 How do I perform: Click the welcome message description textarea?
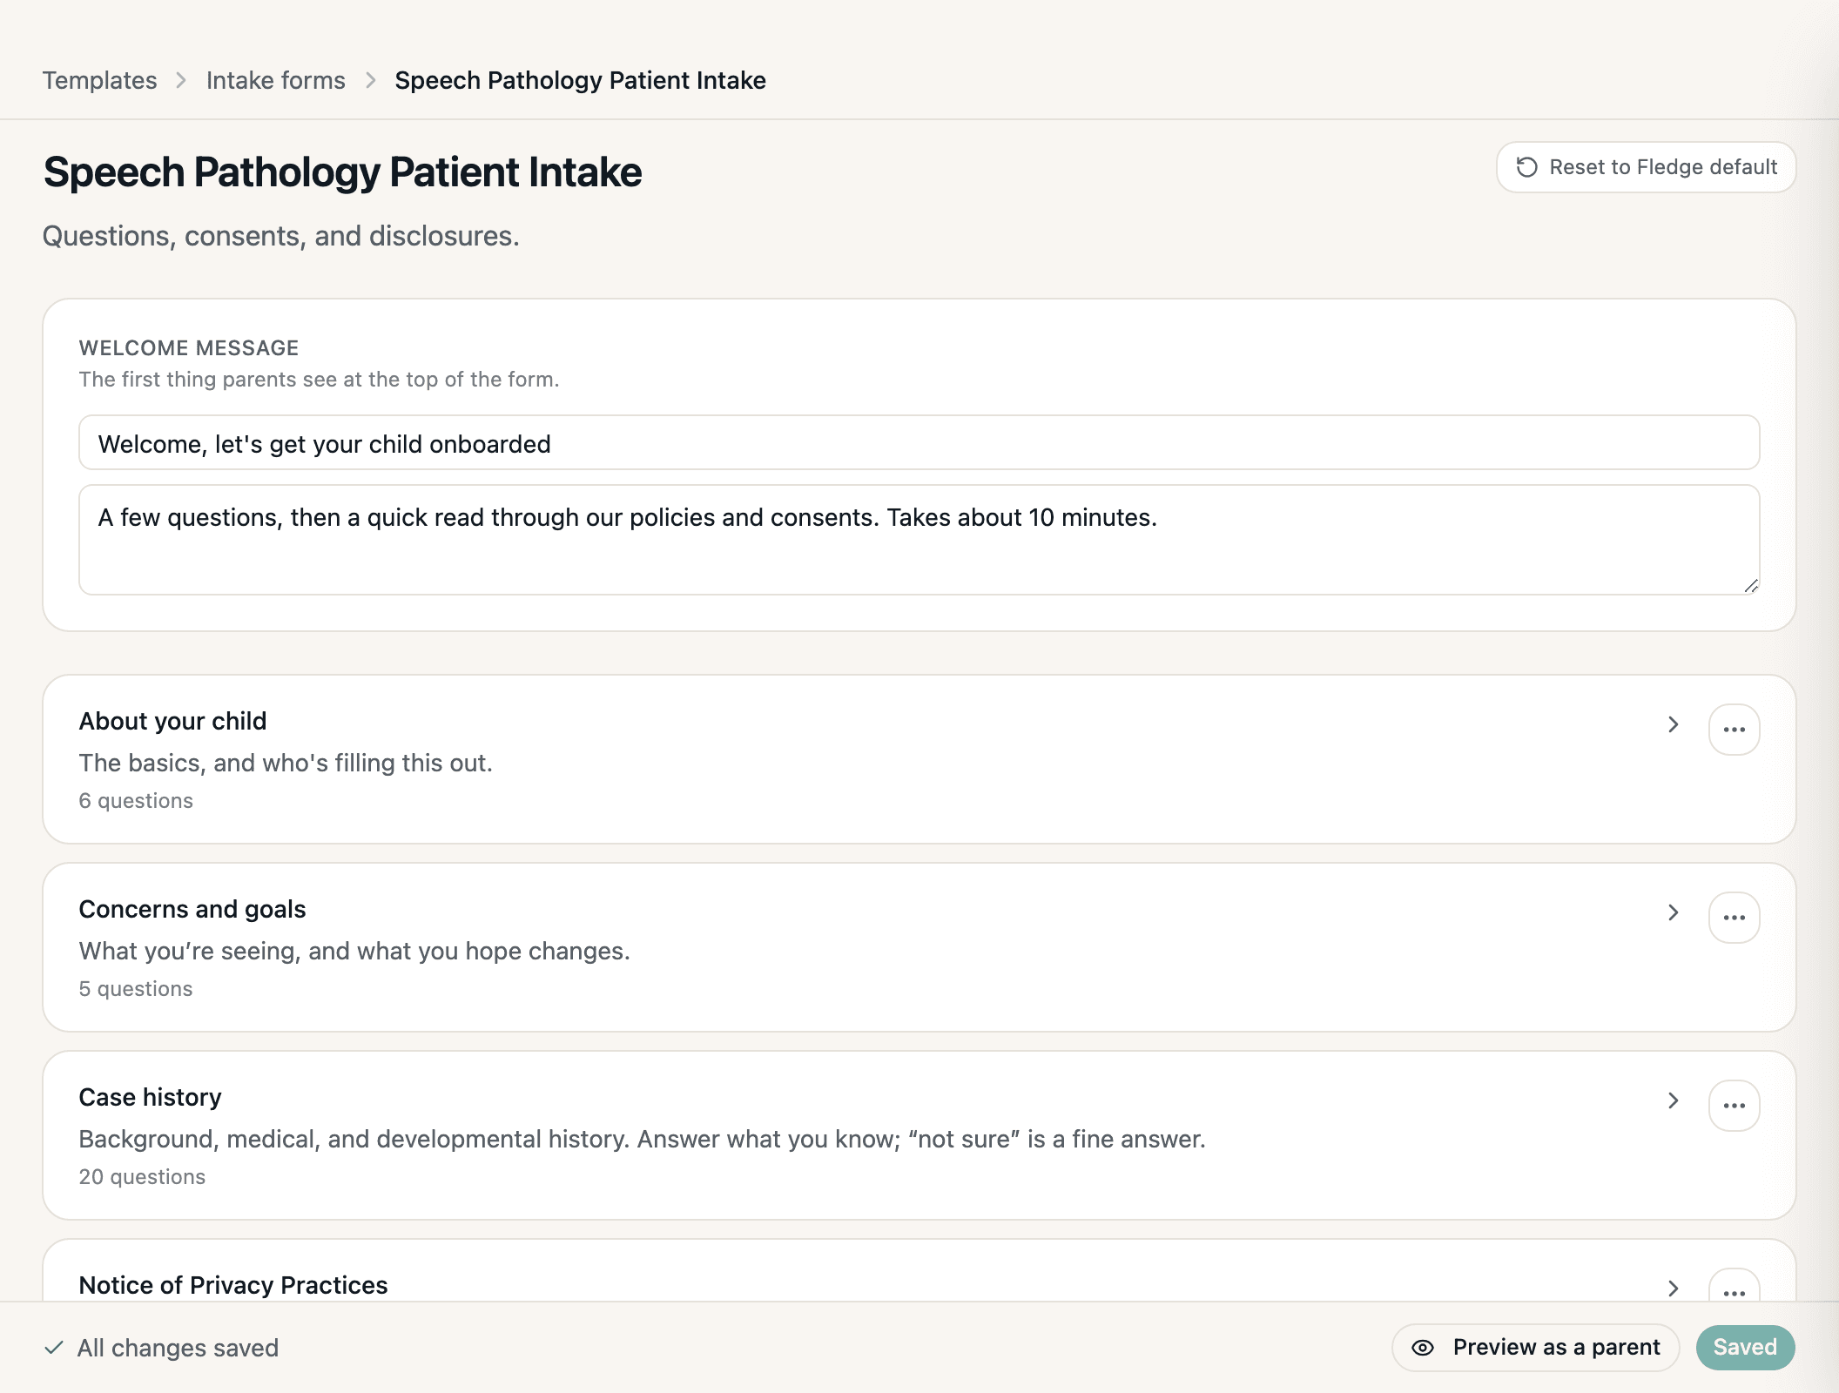919,540
